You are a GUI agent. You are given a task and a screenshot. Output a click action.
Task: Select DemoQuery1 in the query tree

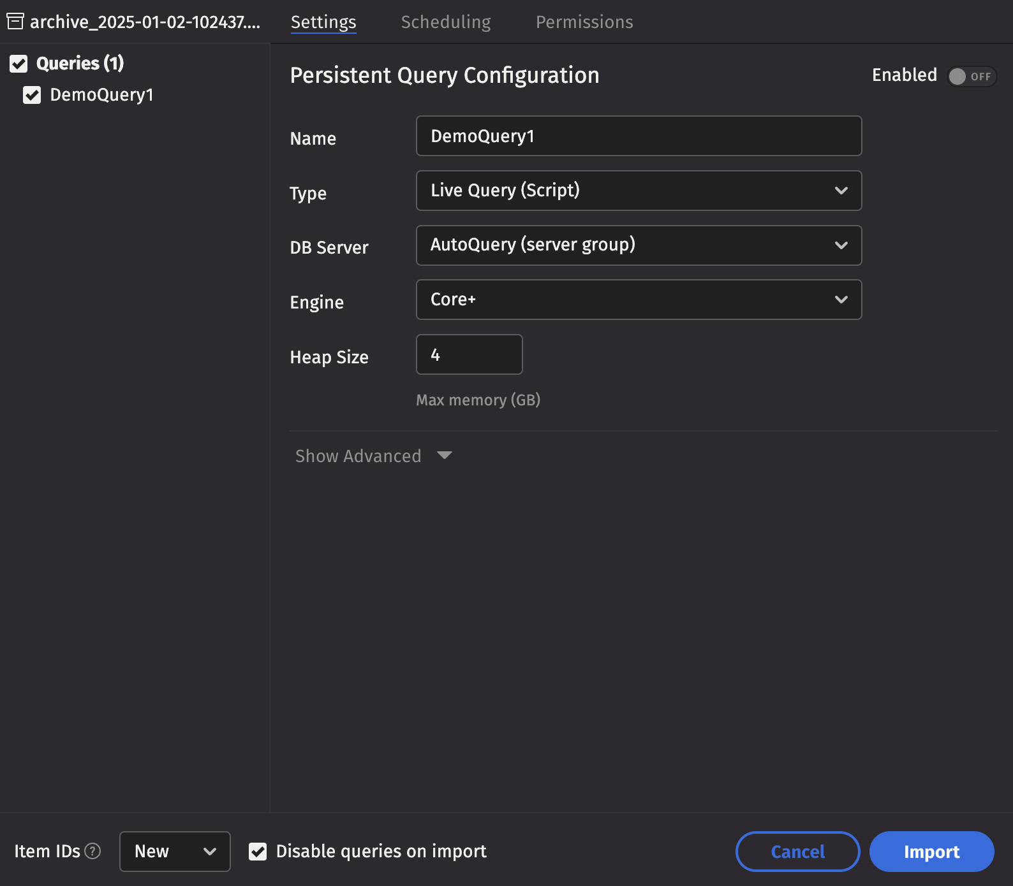coord(101,95)
